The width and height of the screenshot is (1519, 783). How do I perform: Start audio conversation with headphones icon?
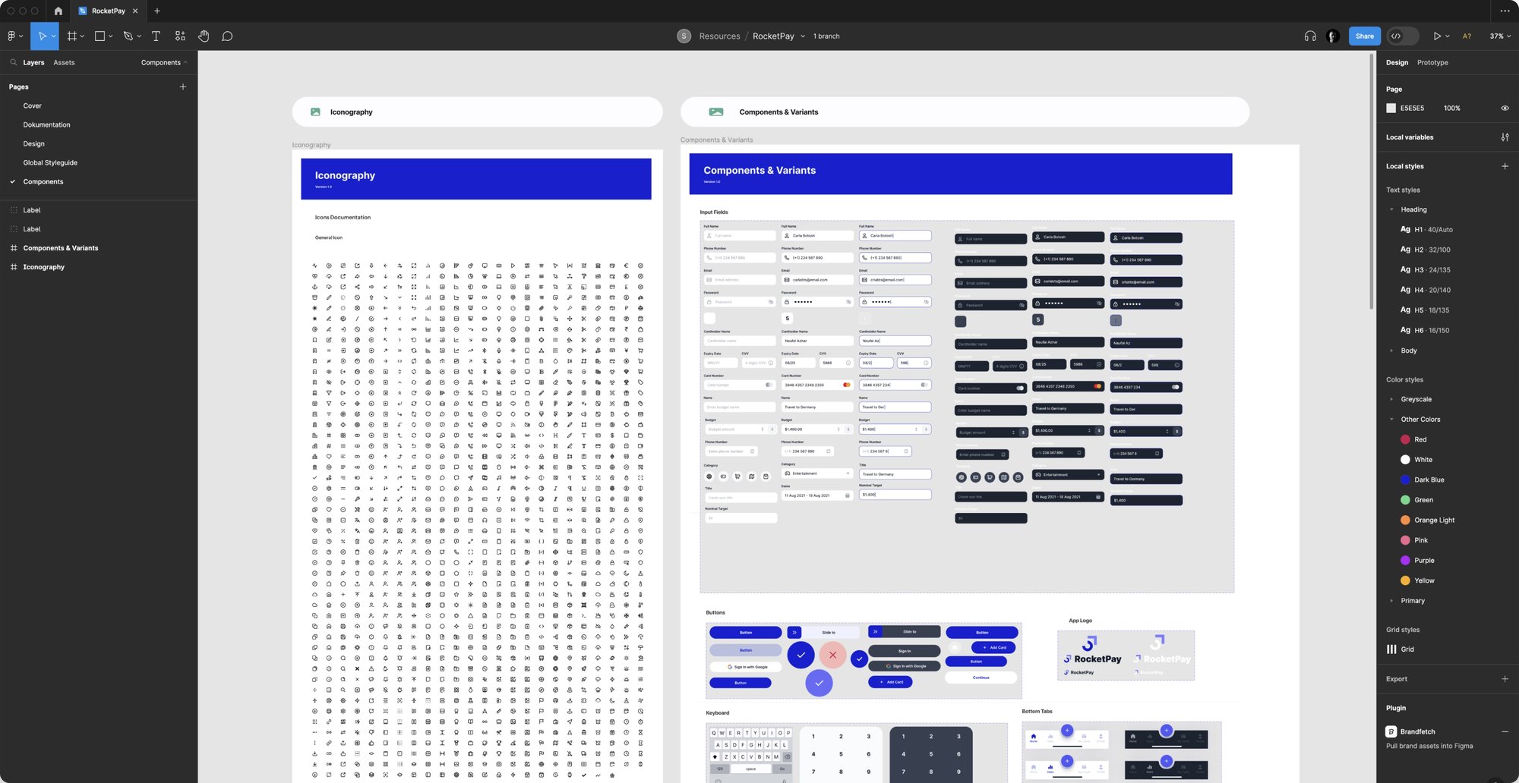pos(1309,36)
